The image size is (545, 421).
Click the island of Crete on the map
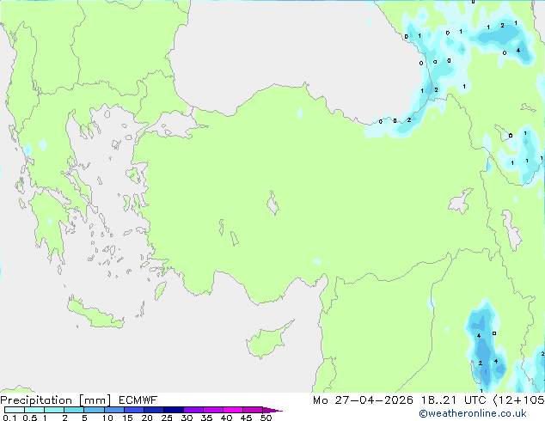coord(95,314)
